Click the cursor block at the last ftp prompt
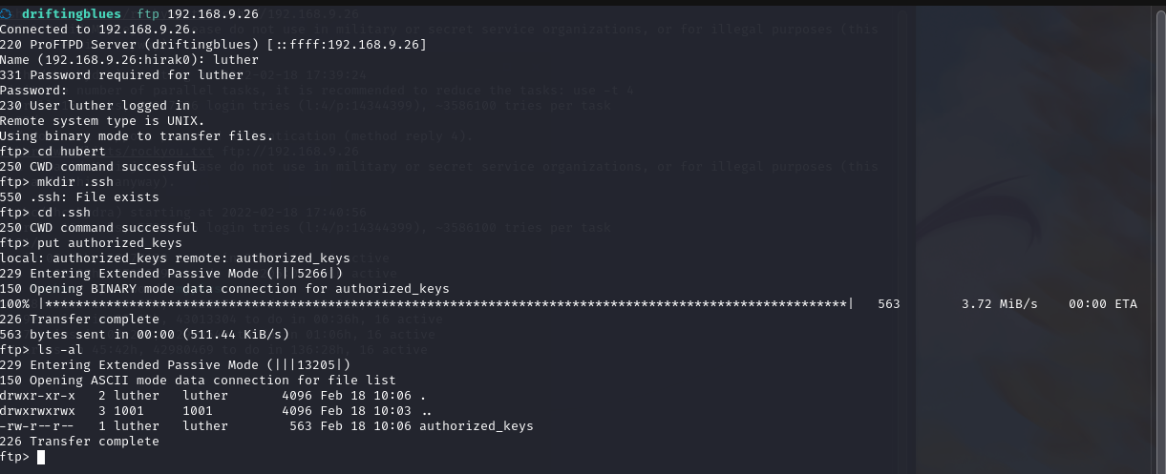Image resolution: width=1166 pixels, height=474 pixels. click(x=41, y=457)
